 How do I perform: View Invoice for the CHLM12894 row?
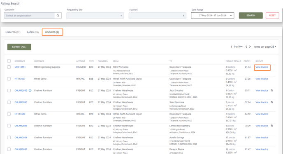coord(262,138)
